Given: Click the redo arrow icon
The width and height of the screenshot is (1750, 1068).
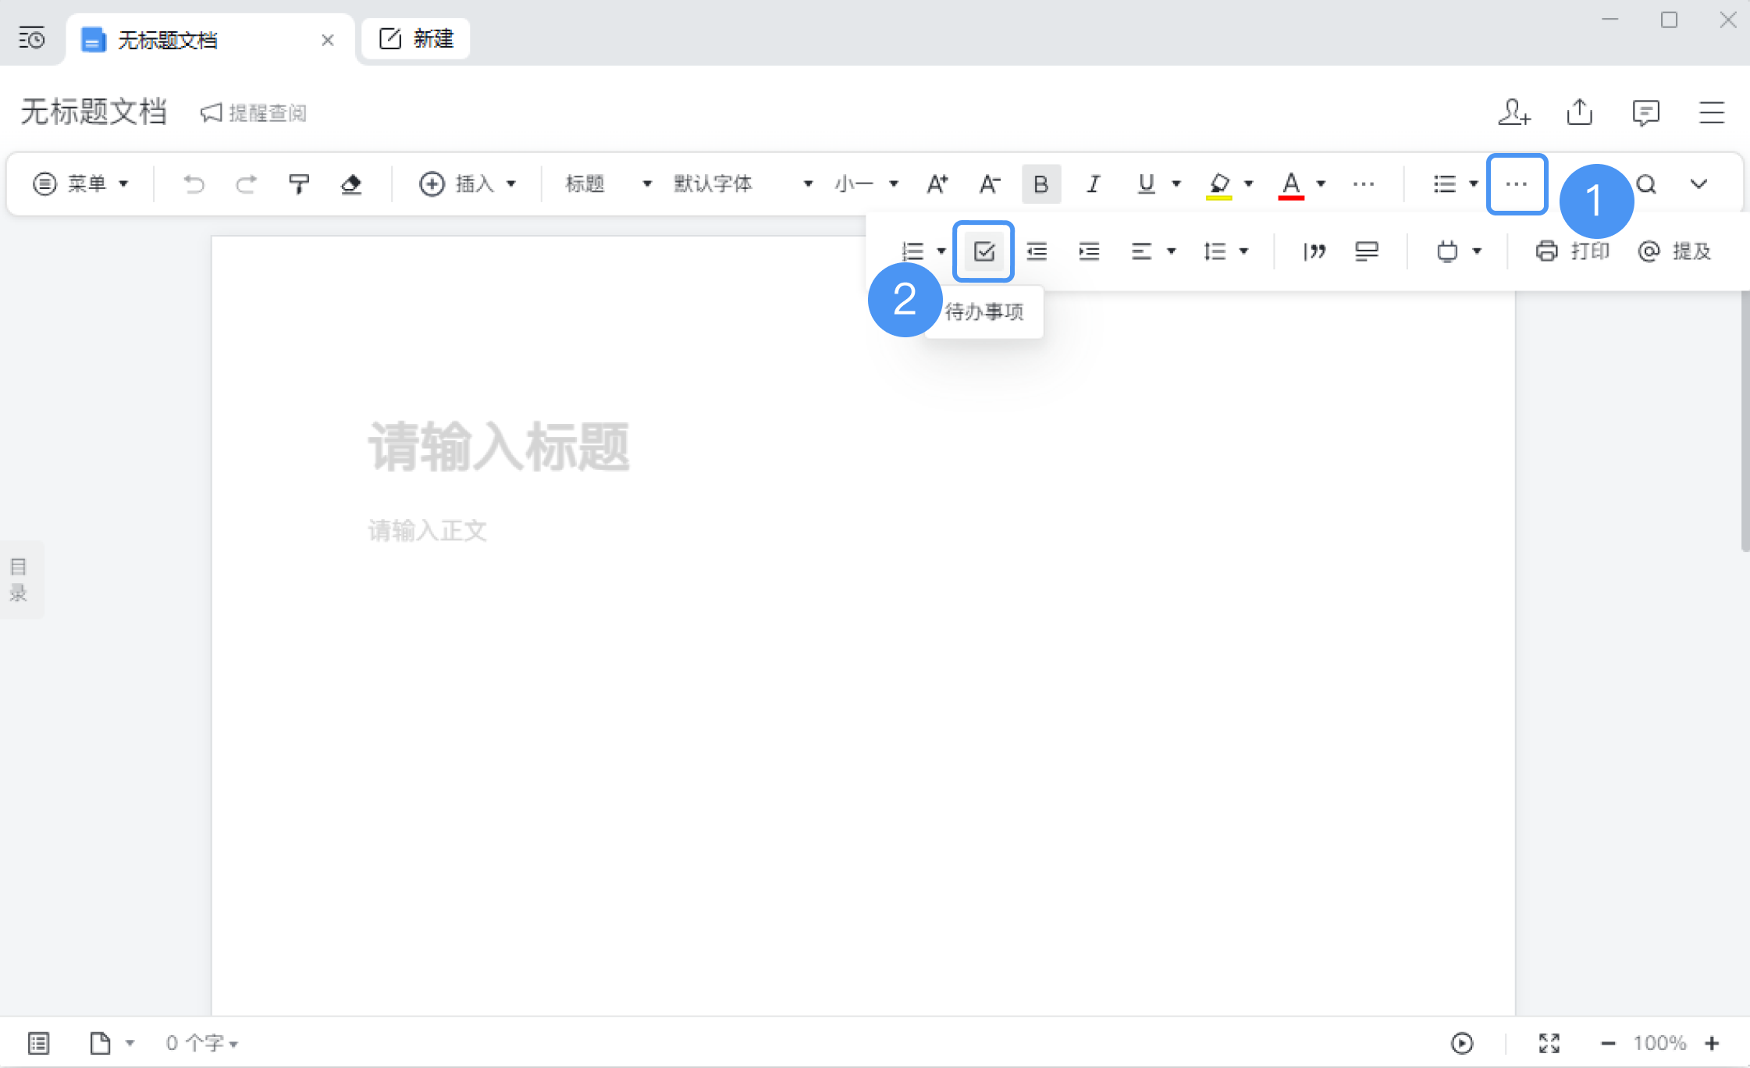Looking at the screenshot, I should click(246, 184).
